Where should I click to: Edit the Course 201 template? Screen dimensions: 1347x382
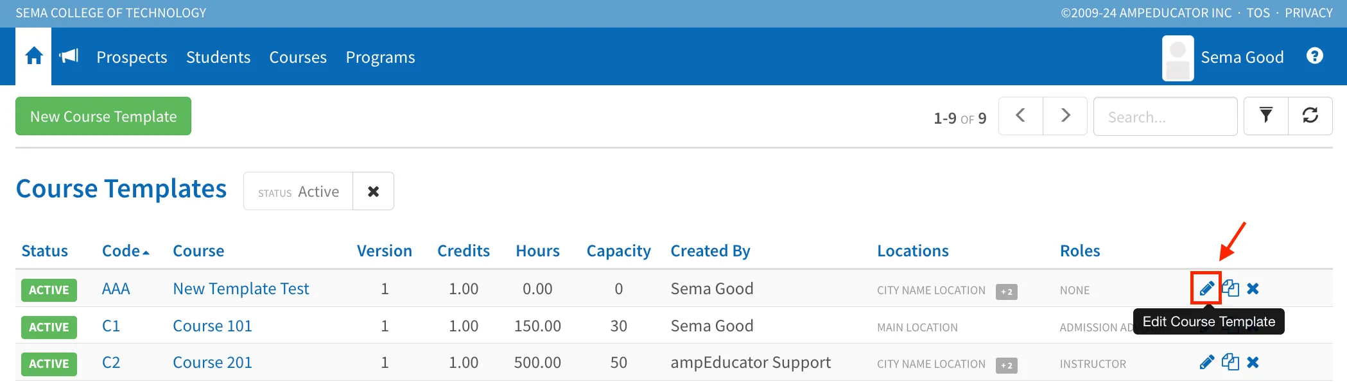(x=1206, y=362)
